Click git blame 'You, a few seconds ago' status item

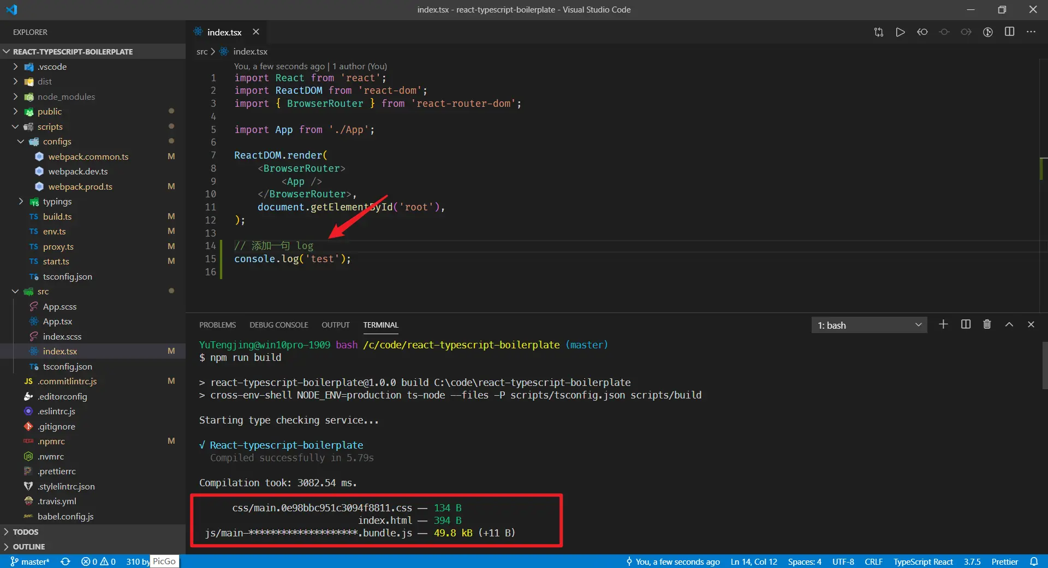point(673,561)
